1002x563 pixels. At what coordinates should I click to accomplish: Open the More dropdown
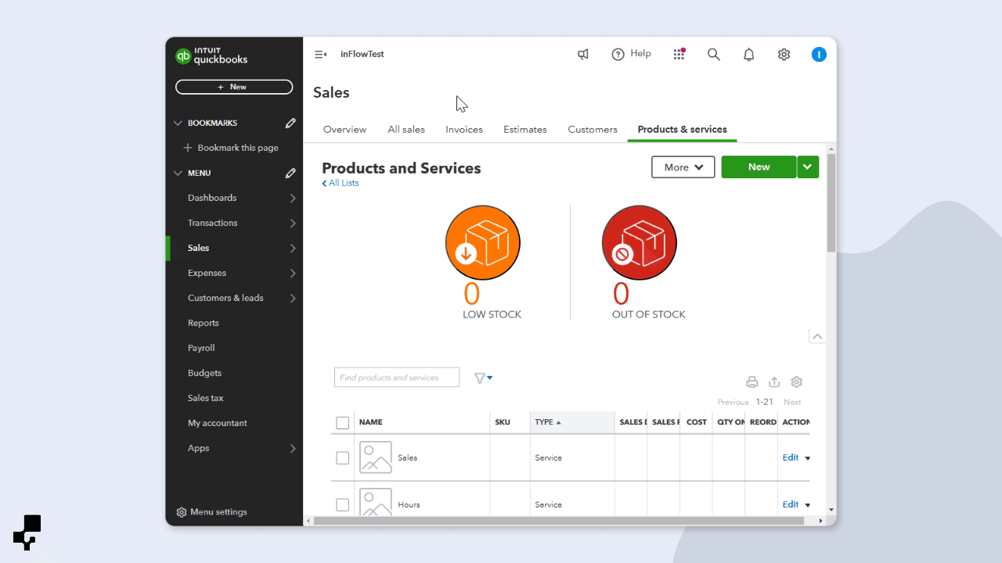pyautogui.click(x=682, y=167)
